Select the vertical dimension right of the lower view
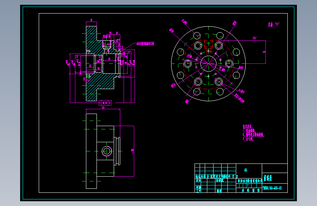The image size is (317, 206). point(133,150)
